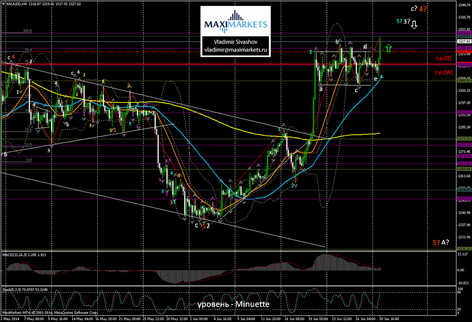
Task: Click the '19 Jun 00:00' time axis label
Action: pos(318,319)
